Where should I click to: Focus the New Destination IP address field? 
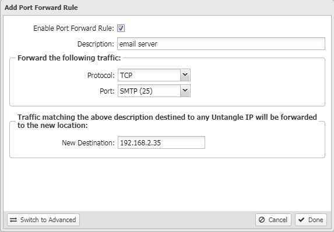click(x=161, y=142)
